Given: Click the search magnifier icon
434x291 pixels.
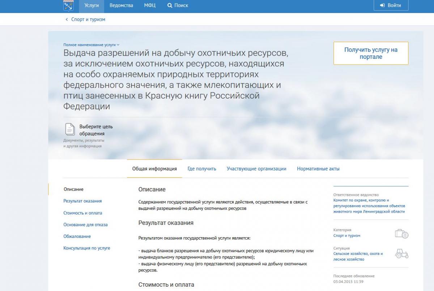Looking at the screenshot, I should 170,5.
